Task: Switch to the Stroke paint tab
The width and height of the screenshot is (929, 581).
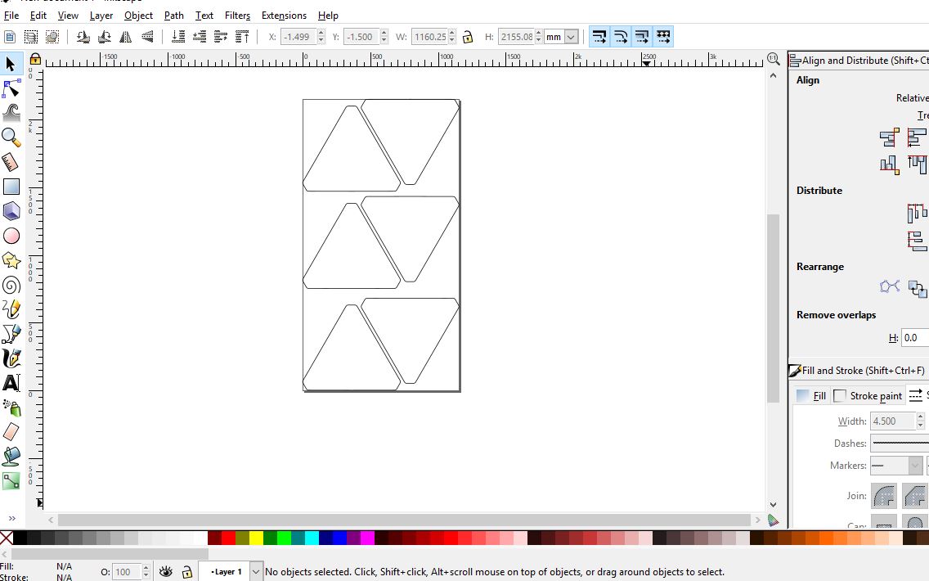Action: coord(868,395)
